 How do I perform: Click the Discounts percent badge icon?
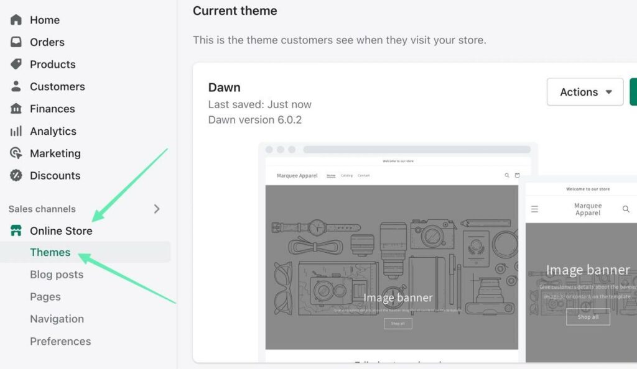tap(16, 176)
